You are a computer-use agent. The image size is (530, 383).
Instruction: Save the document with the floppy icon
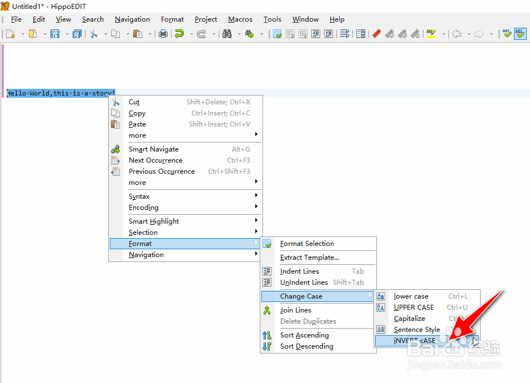55,34
